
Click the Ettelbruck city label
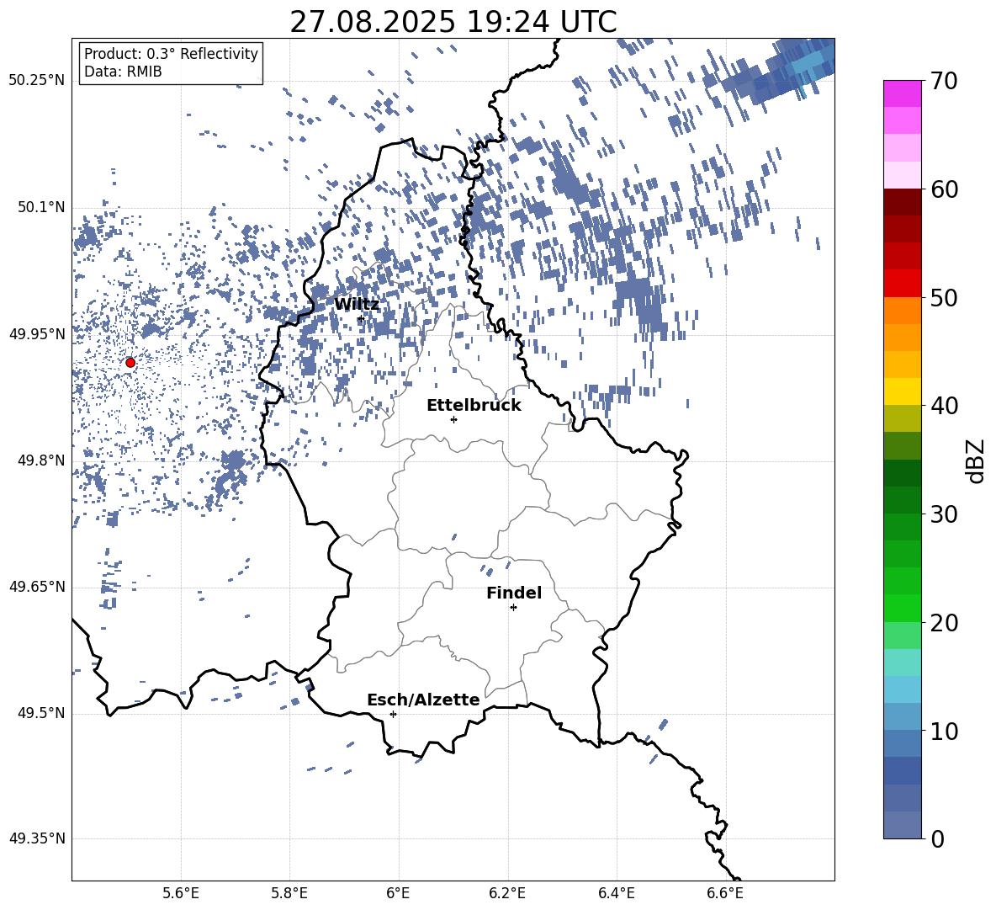(474, 406)
